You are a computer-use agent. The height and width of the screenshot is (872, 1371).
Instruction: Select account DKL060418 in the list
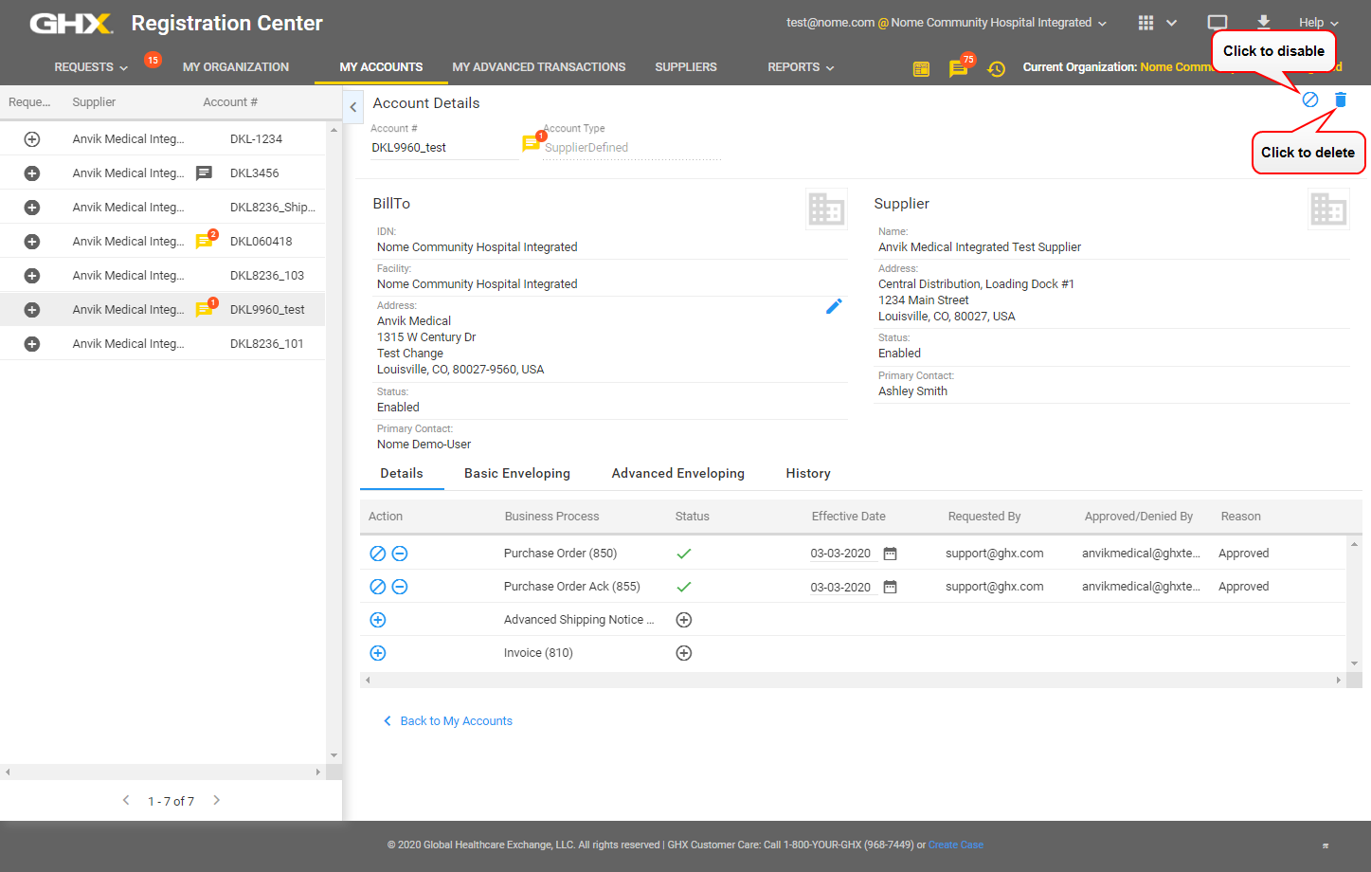261,242
